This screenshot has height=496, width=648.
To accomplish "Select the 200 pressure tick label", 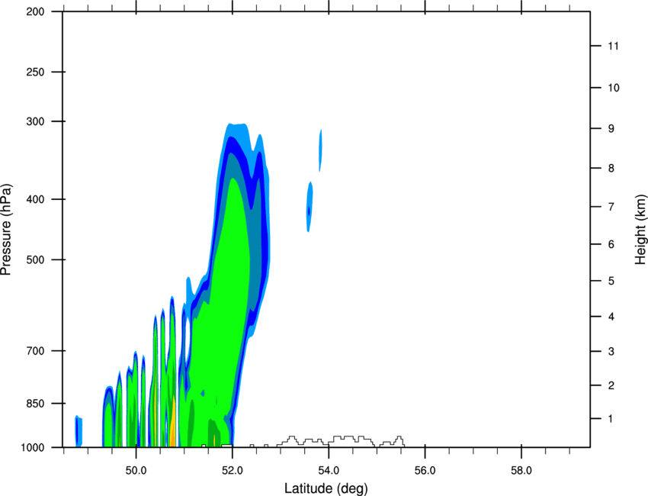I will pos(35,11).
